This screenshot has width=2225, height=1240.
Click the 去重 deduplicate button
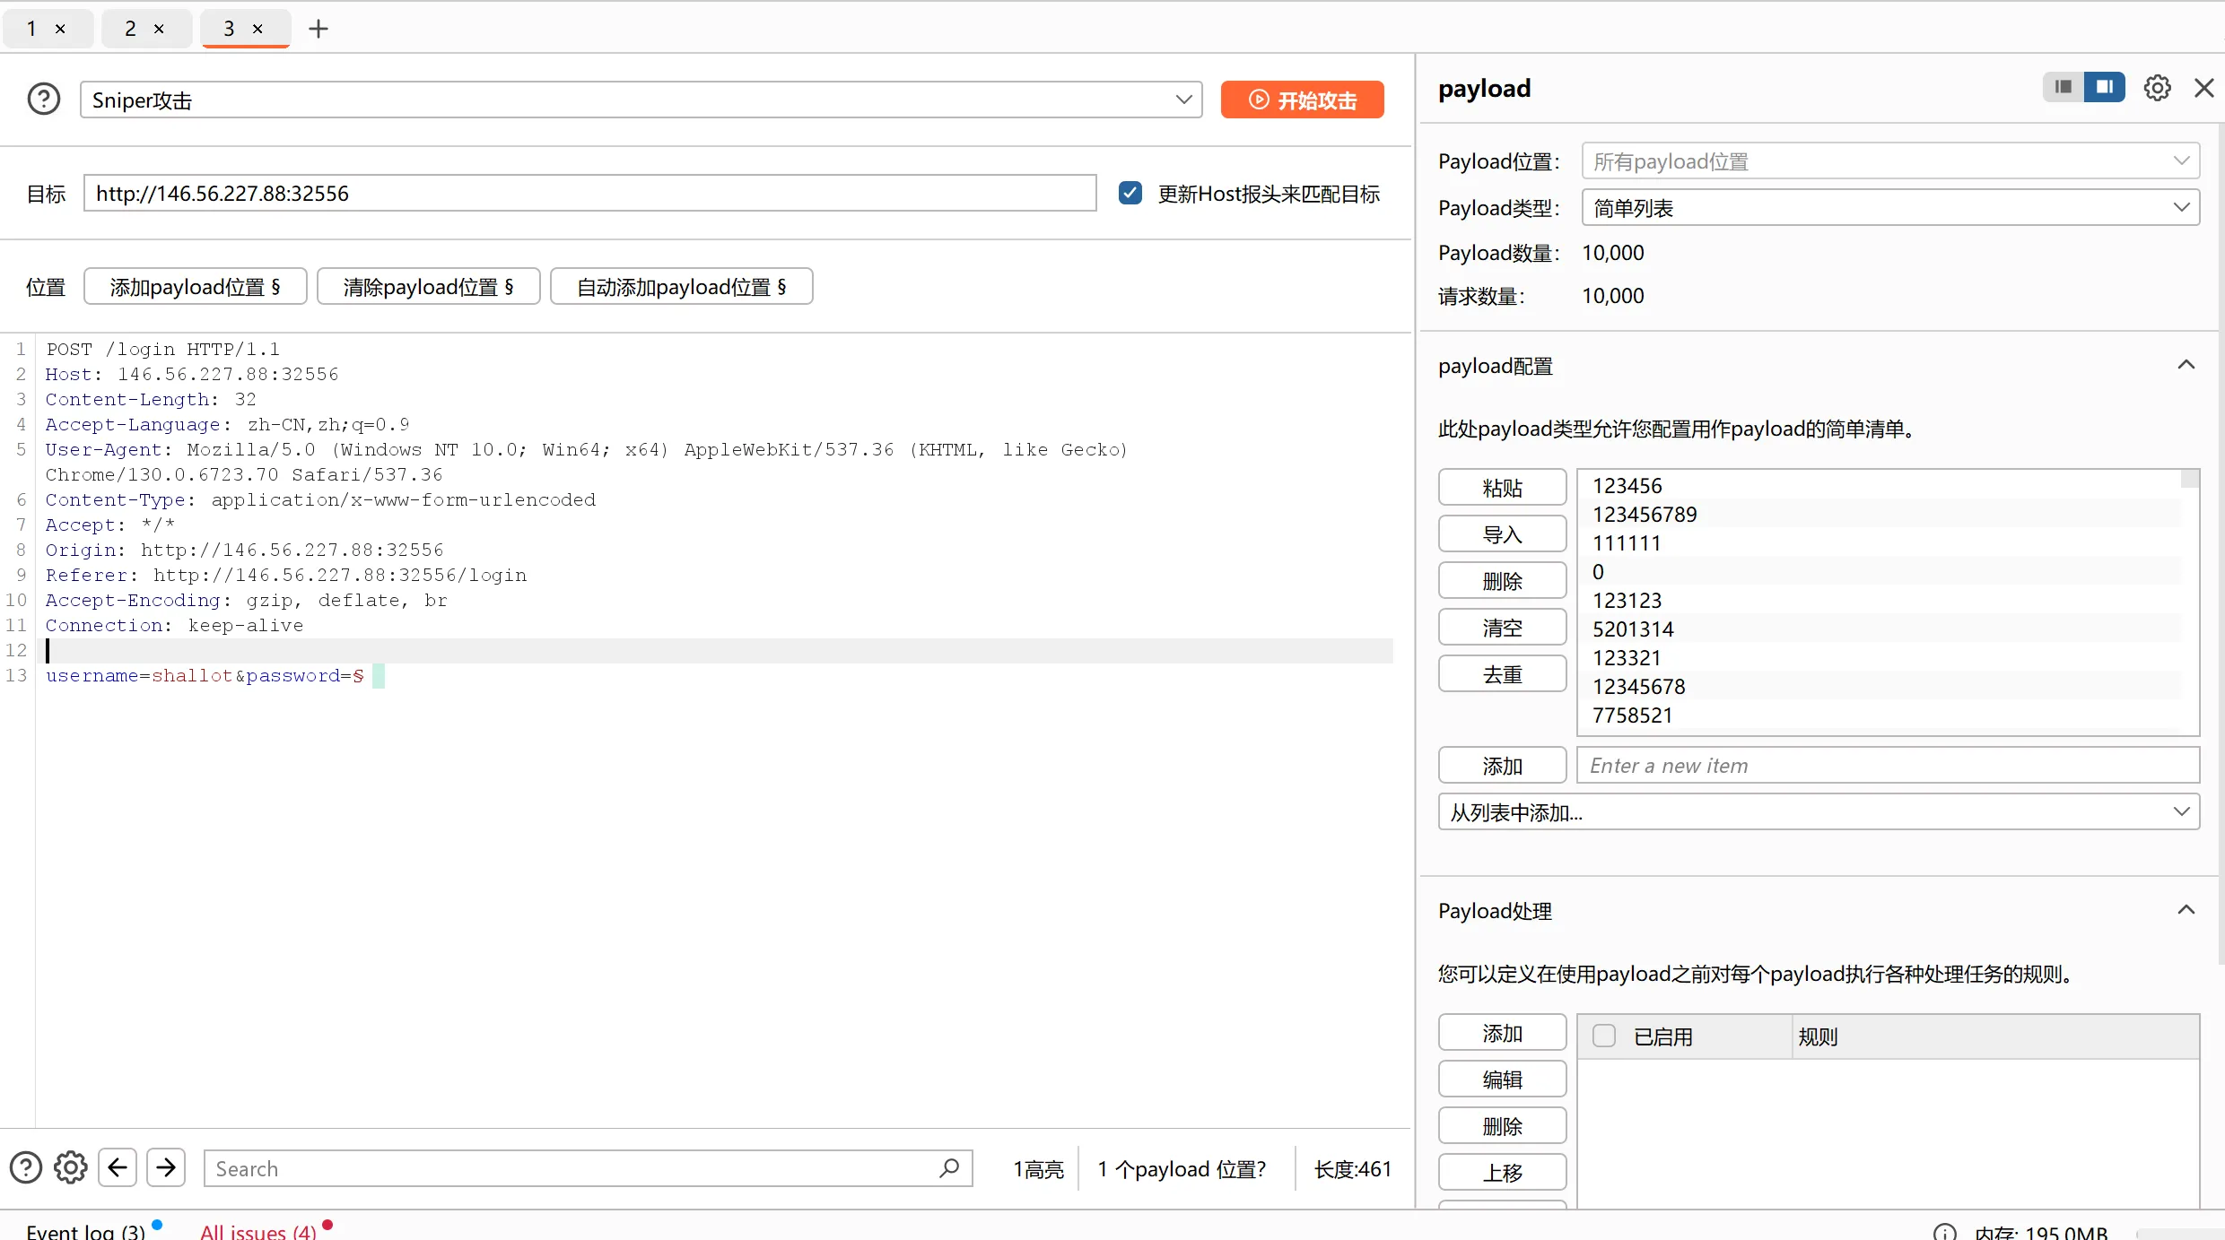click(x=1502, y=674)
